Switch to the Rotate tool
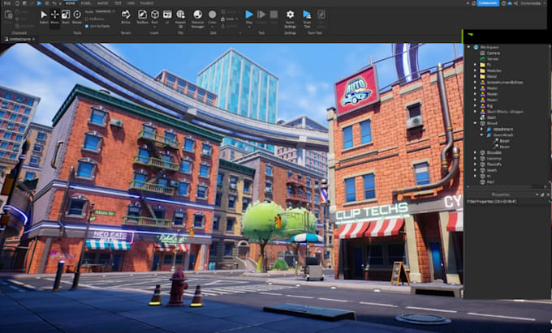This screenshot has width=552, height=333. click(77, 15)
